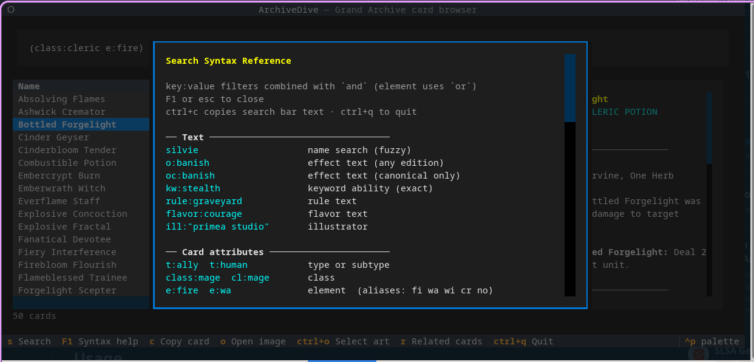Select Combustible Potion card row
The image size is (754, 362).
click(x=81, y=163)
